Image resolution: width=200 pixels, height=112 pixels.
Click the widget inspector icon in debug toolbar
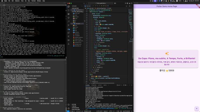108,6
